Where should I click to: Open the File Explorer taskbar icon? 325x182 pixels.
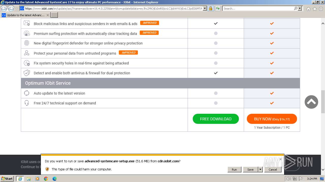click(x=29, y=179)
